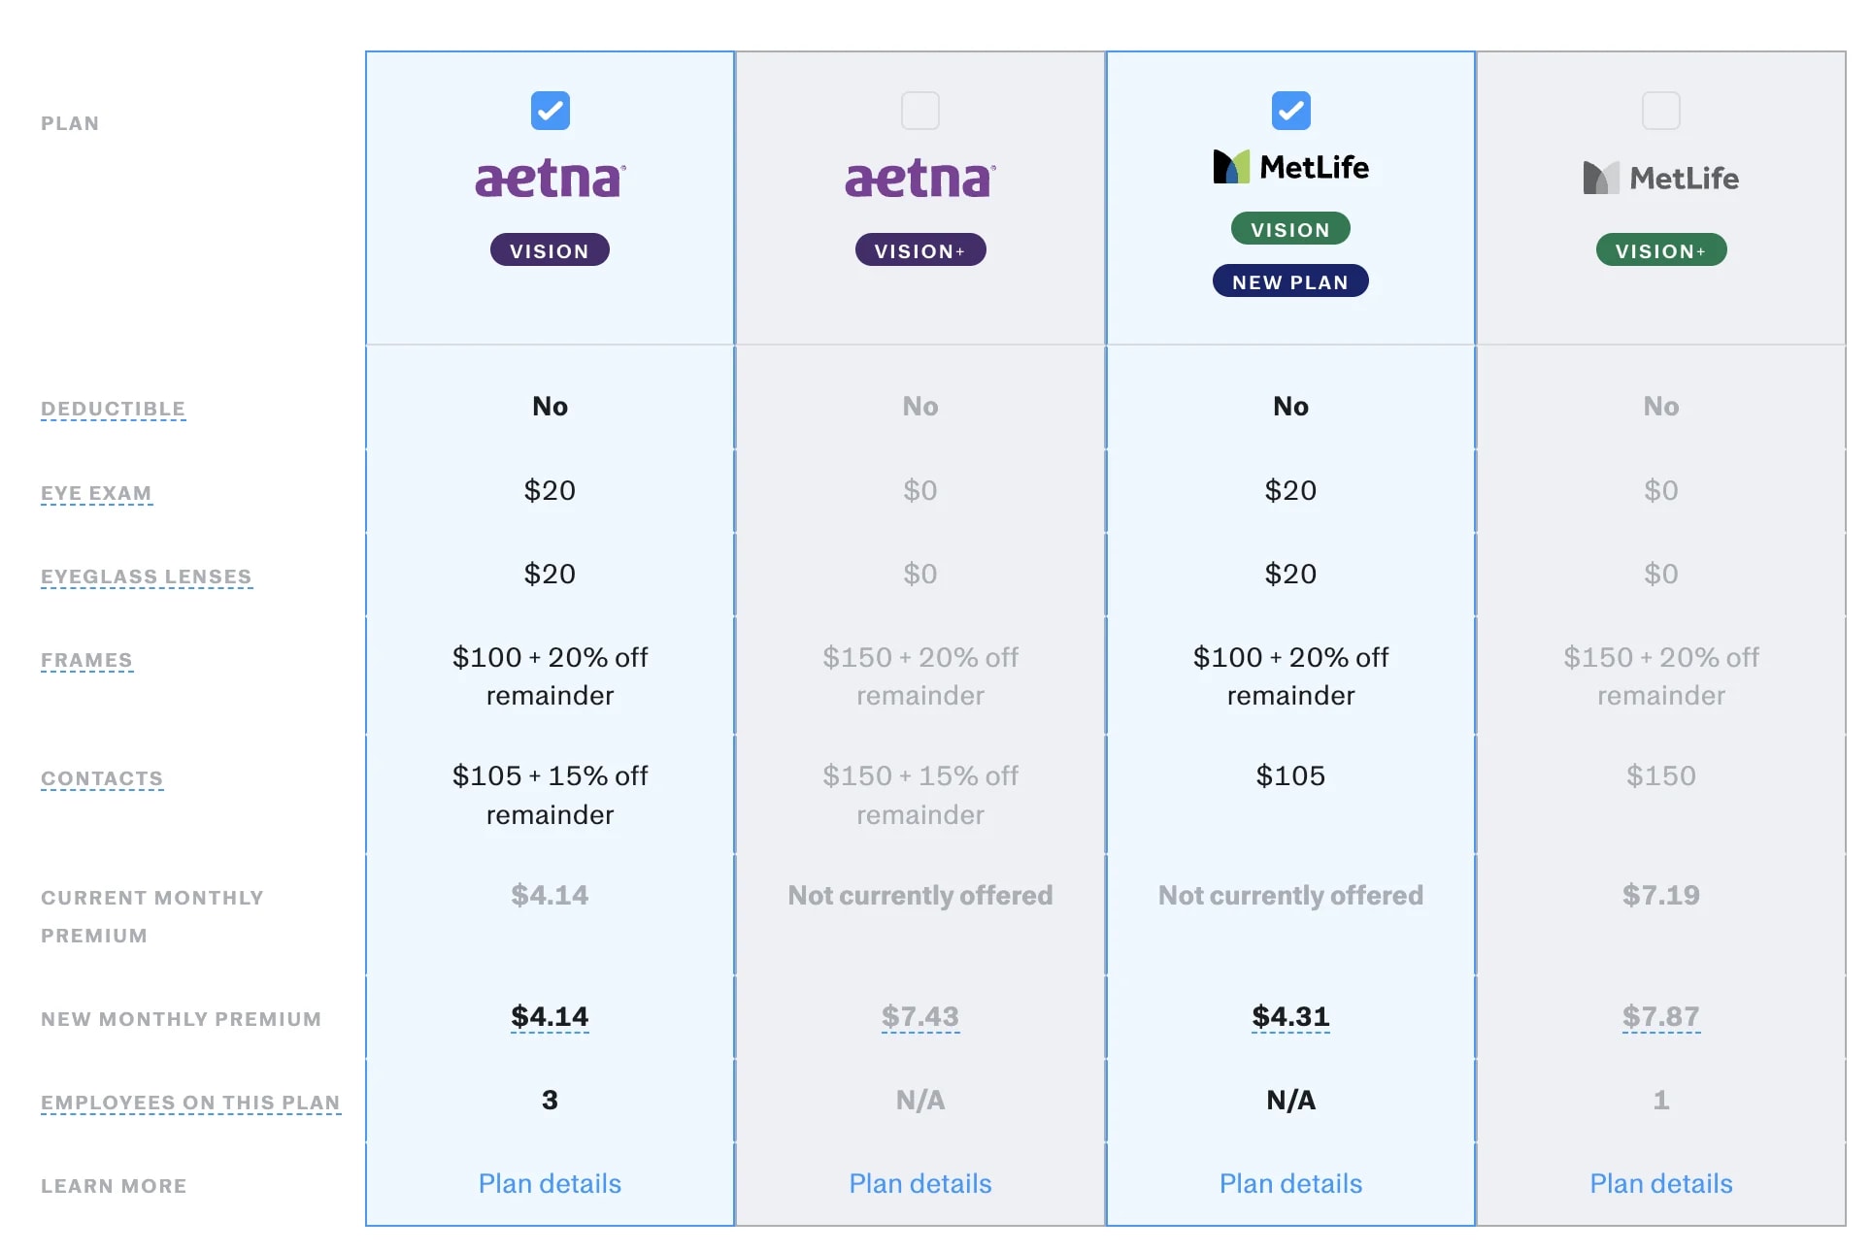Click the EMPLOYEES ON THIS PLAN label
1872x1252 pixels.
click(190, 1103)
